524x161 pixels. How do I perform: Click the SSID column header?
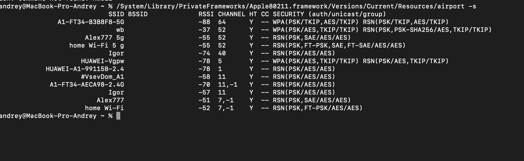coord(116,14)
